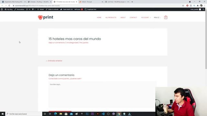Open Microsoft Store from taskbar
The image size is (207, 116).
[x=66, y=114]
